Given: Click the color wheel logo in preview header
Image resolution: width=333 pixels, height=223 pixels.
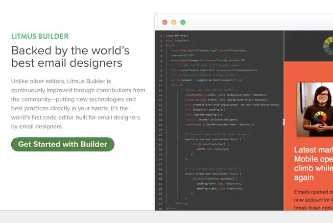Looking at the screenshot, I should click(x=328, y=46).
